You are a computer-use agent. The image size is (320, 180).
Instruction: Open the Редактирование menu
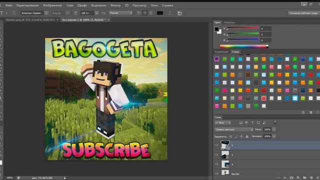click(x=27, y=5)
